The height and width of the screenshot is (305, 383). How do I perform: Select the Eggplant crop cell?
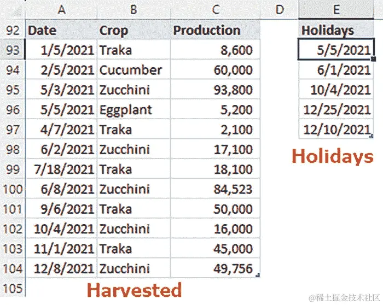(134, 109)
